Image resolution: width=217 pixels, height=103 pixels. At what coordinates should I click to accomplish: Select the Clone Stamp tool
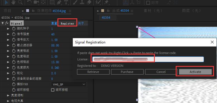click(x=82, y=2)
